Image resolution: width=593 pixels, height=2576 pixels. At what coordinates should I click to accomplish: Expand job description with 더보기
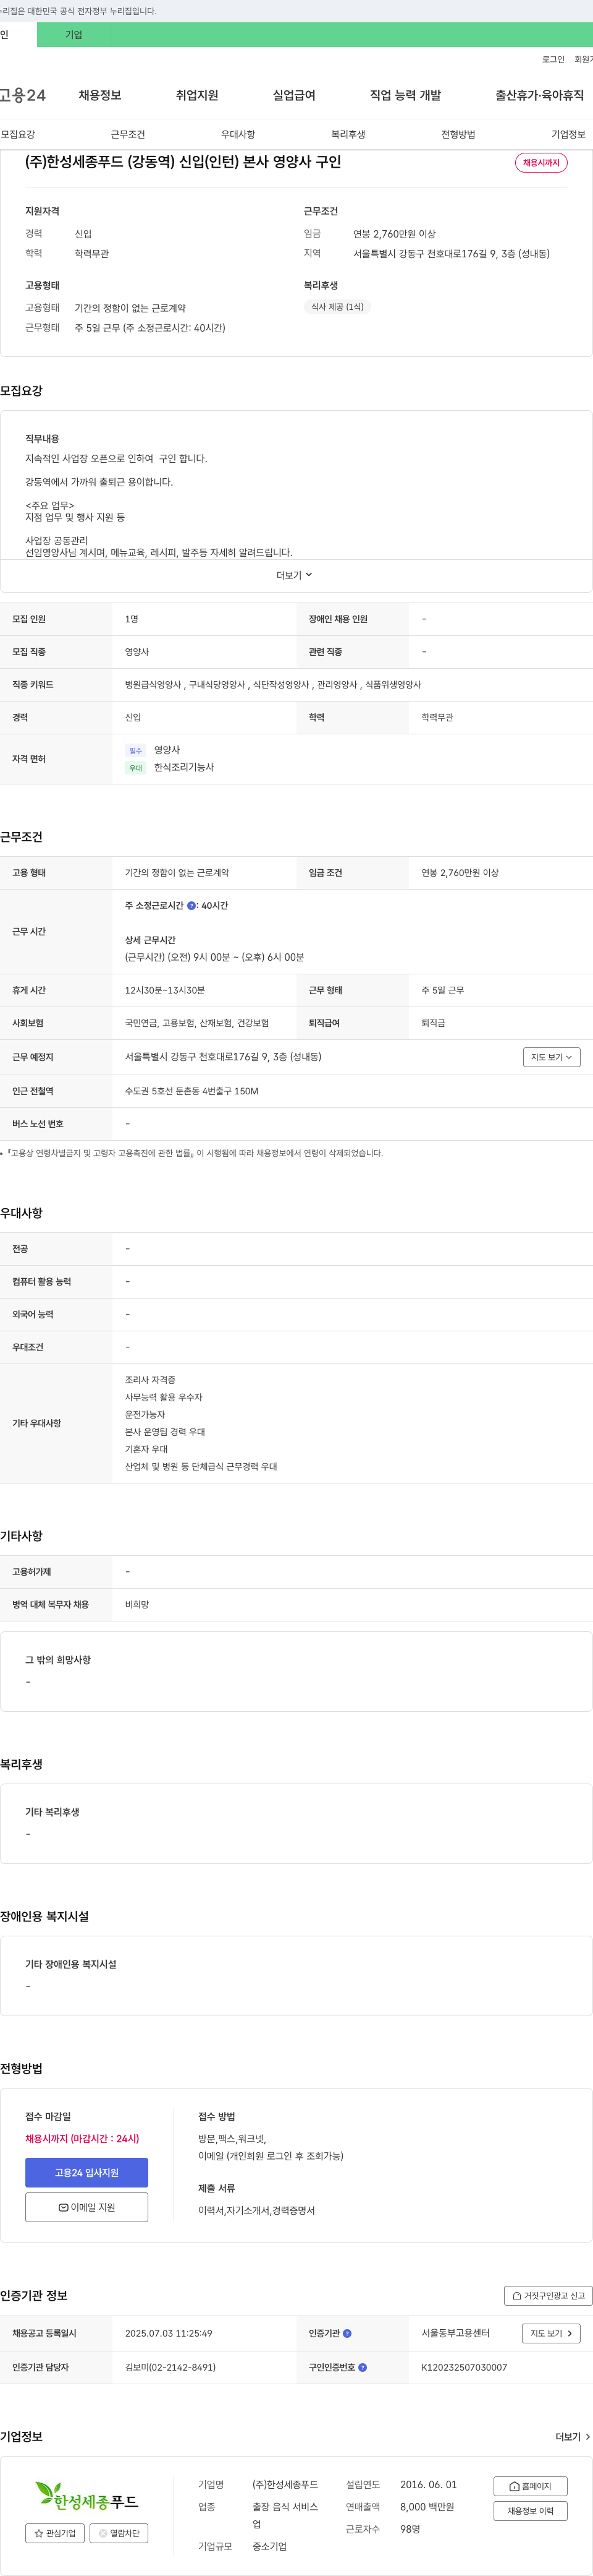(295, 575)
